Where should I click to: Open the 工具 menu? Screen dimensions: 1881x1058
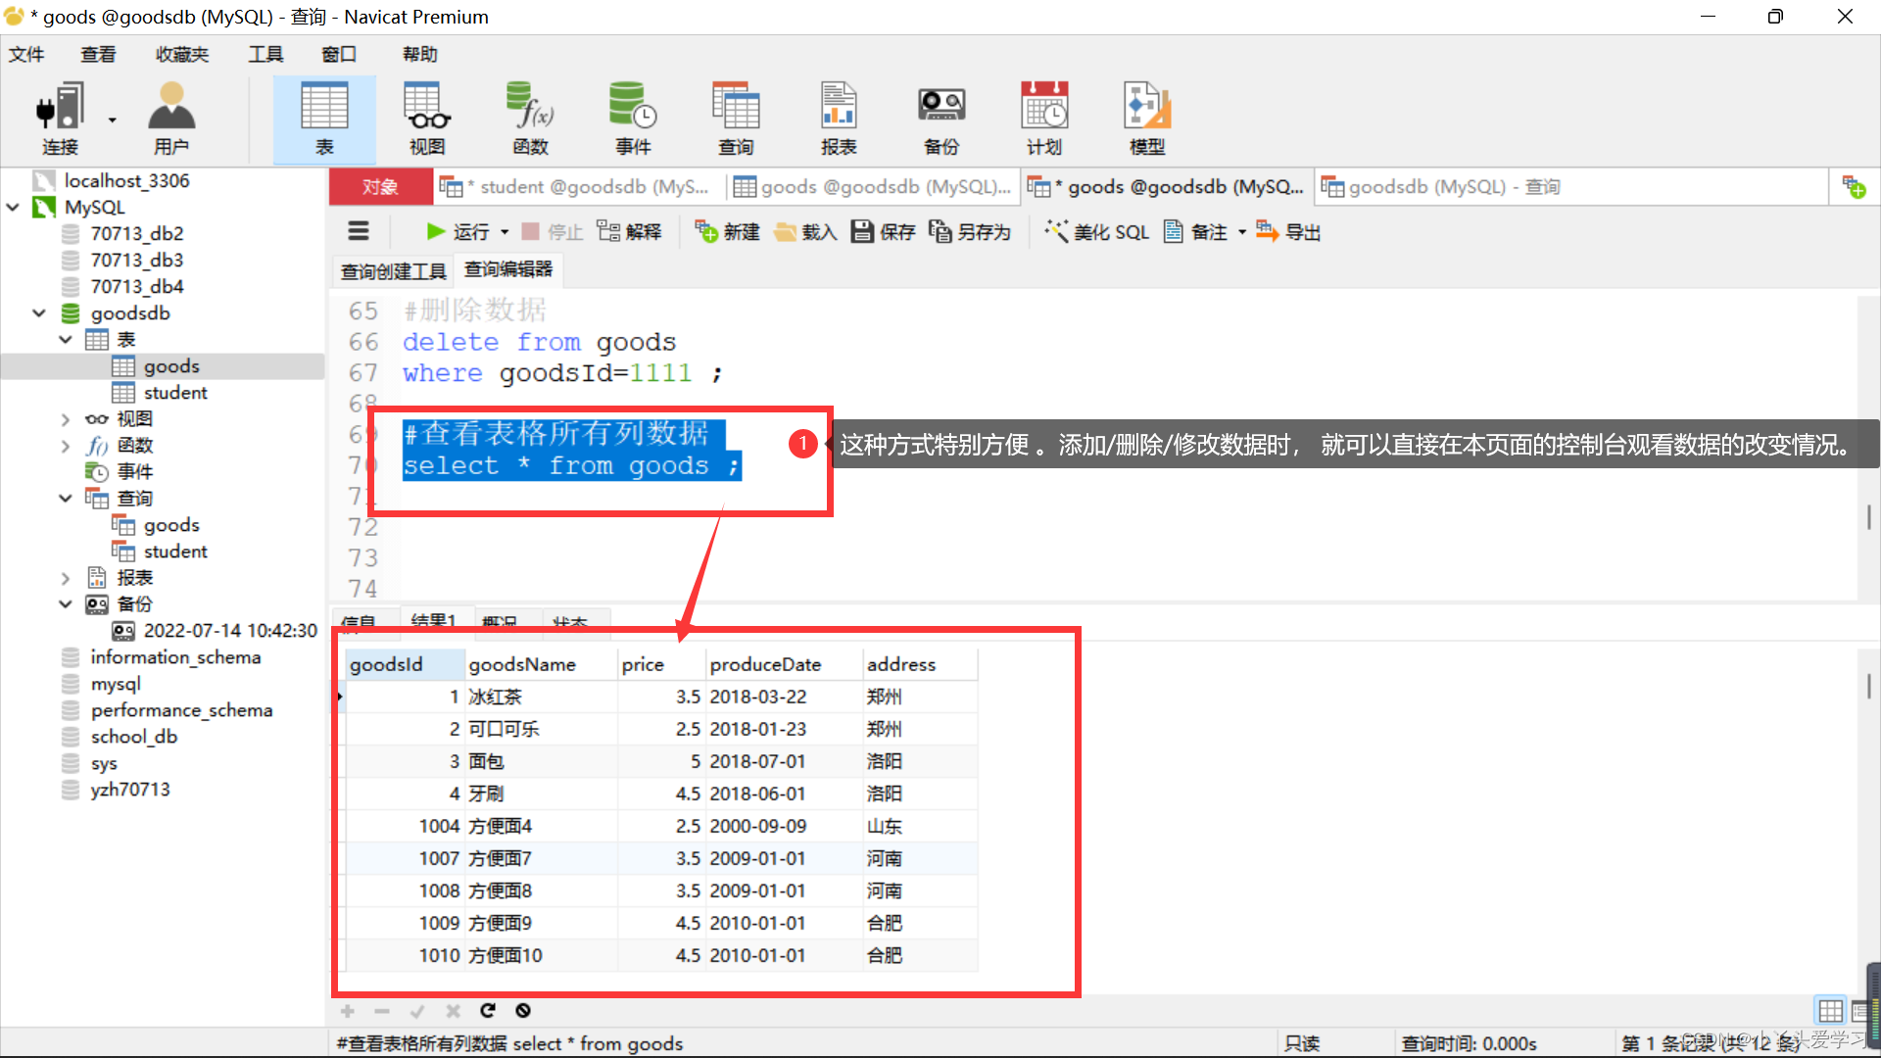point(265,54)
